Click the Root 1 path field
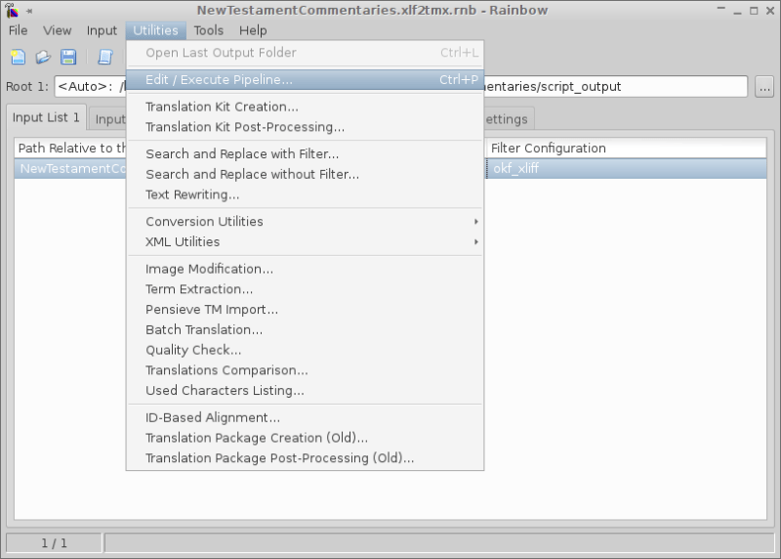The image size is (781, 559). click(x=401, y=87)
